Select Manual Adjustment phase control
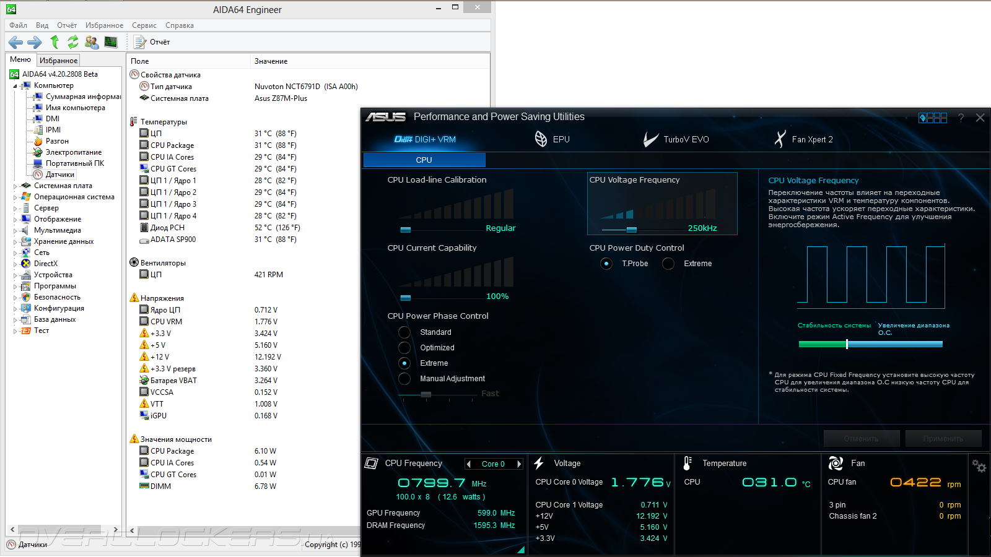 pos(404,379)
